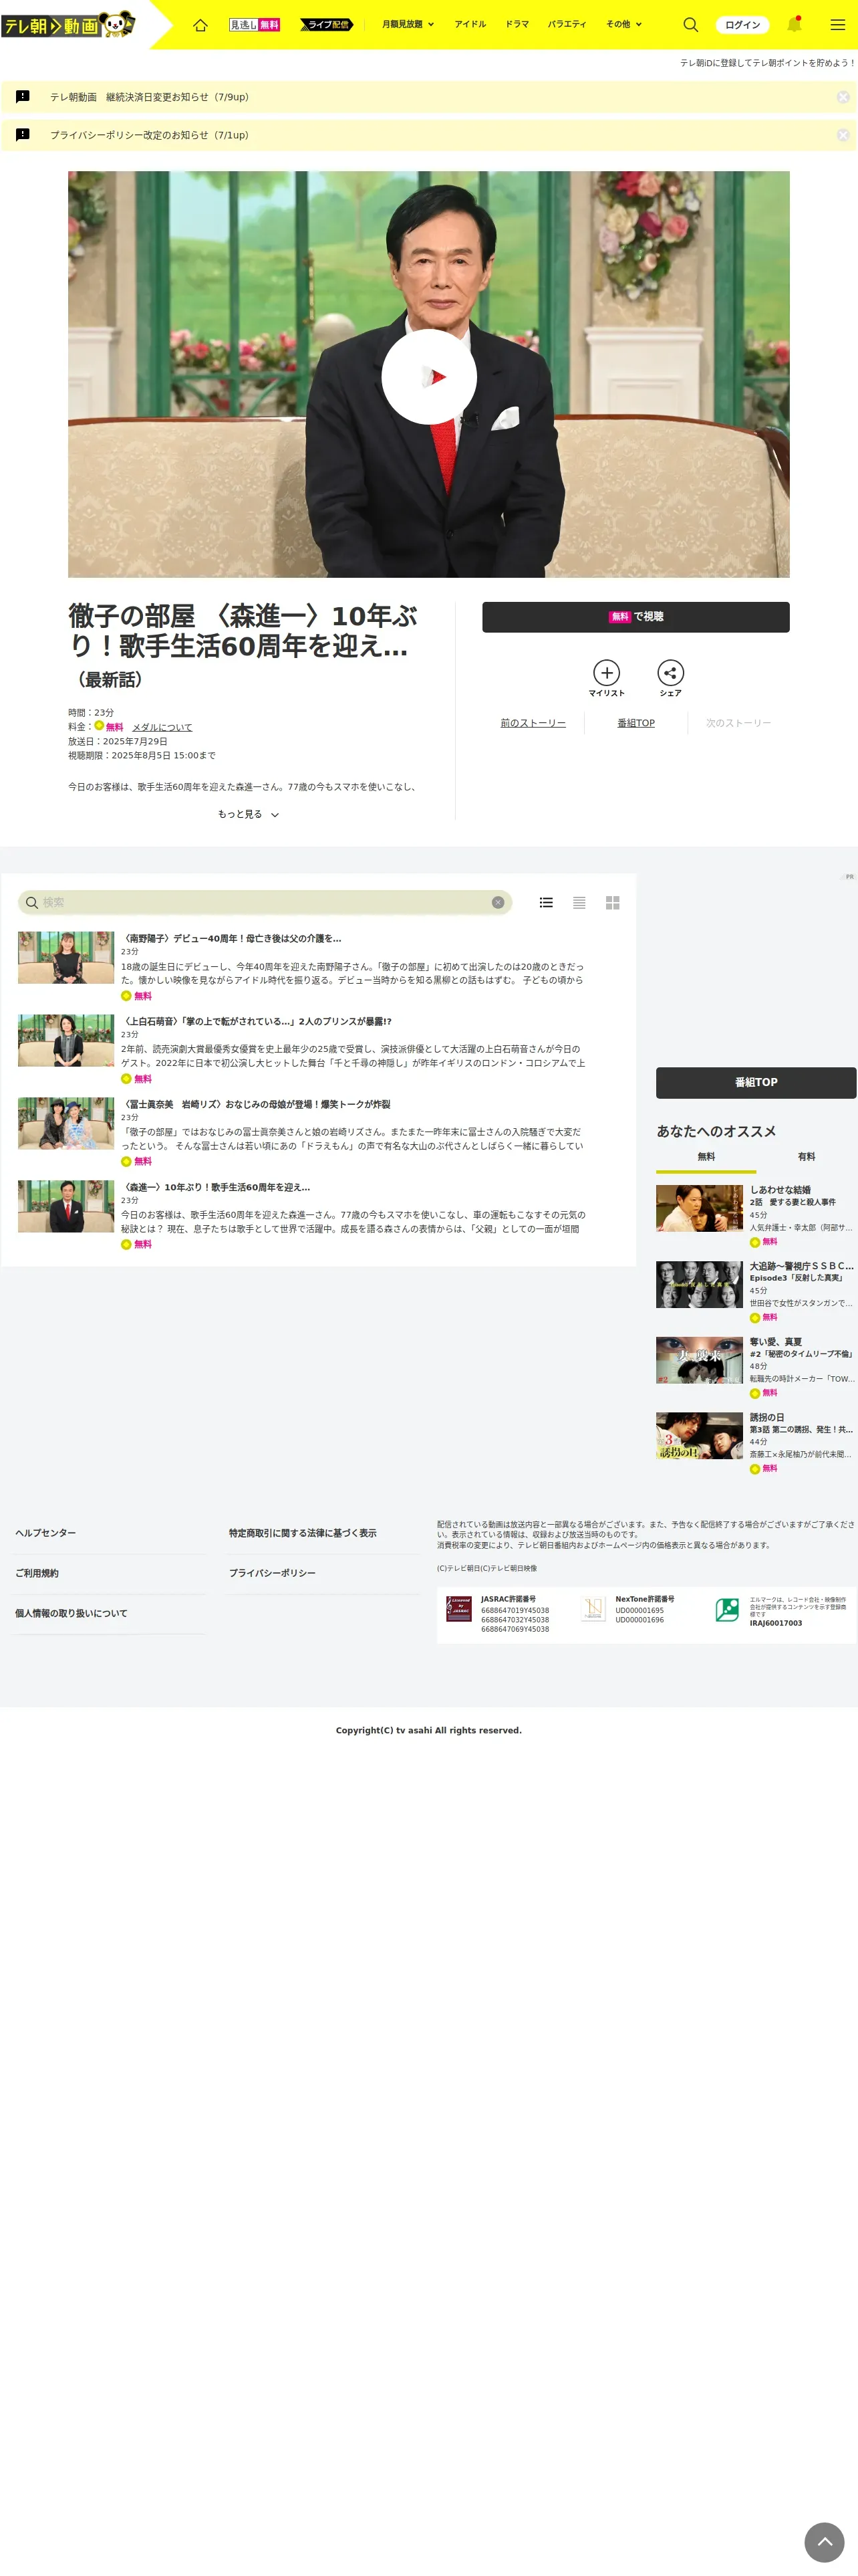Play the 徹子の部屋 video
Screen dimensions: 858x2576
coord(428,377)
